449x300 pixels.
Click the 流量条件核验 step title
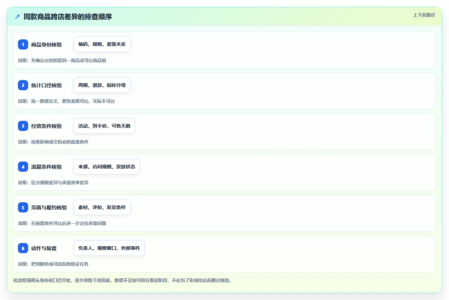click(46, 167)
